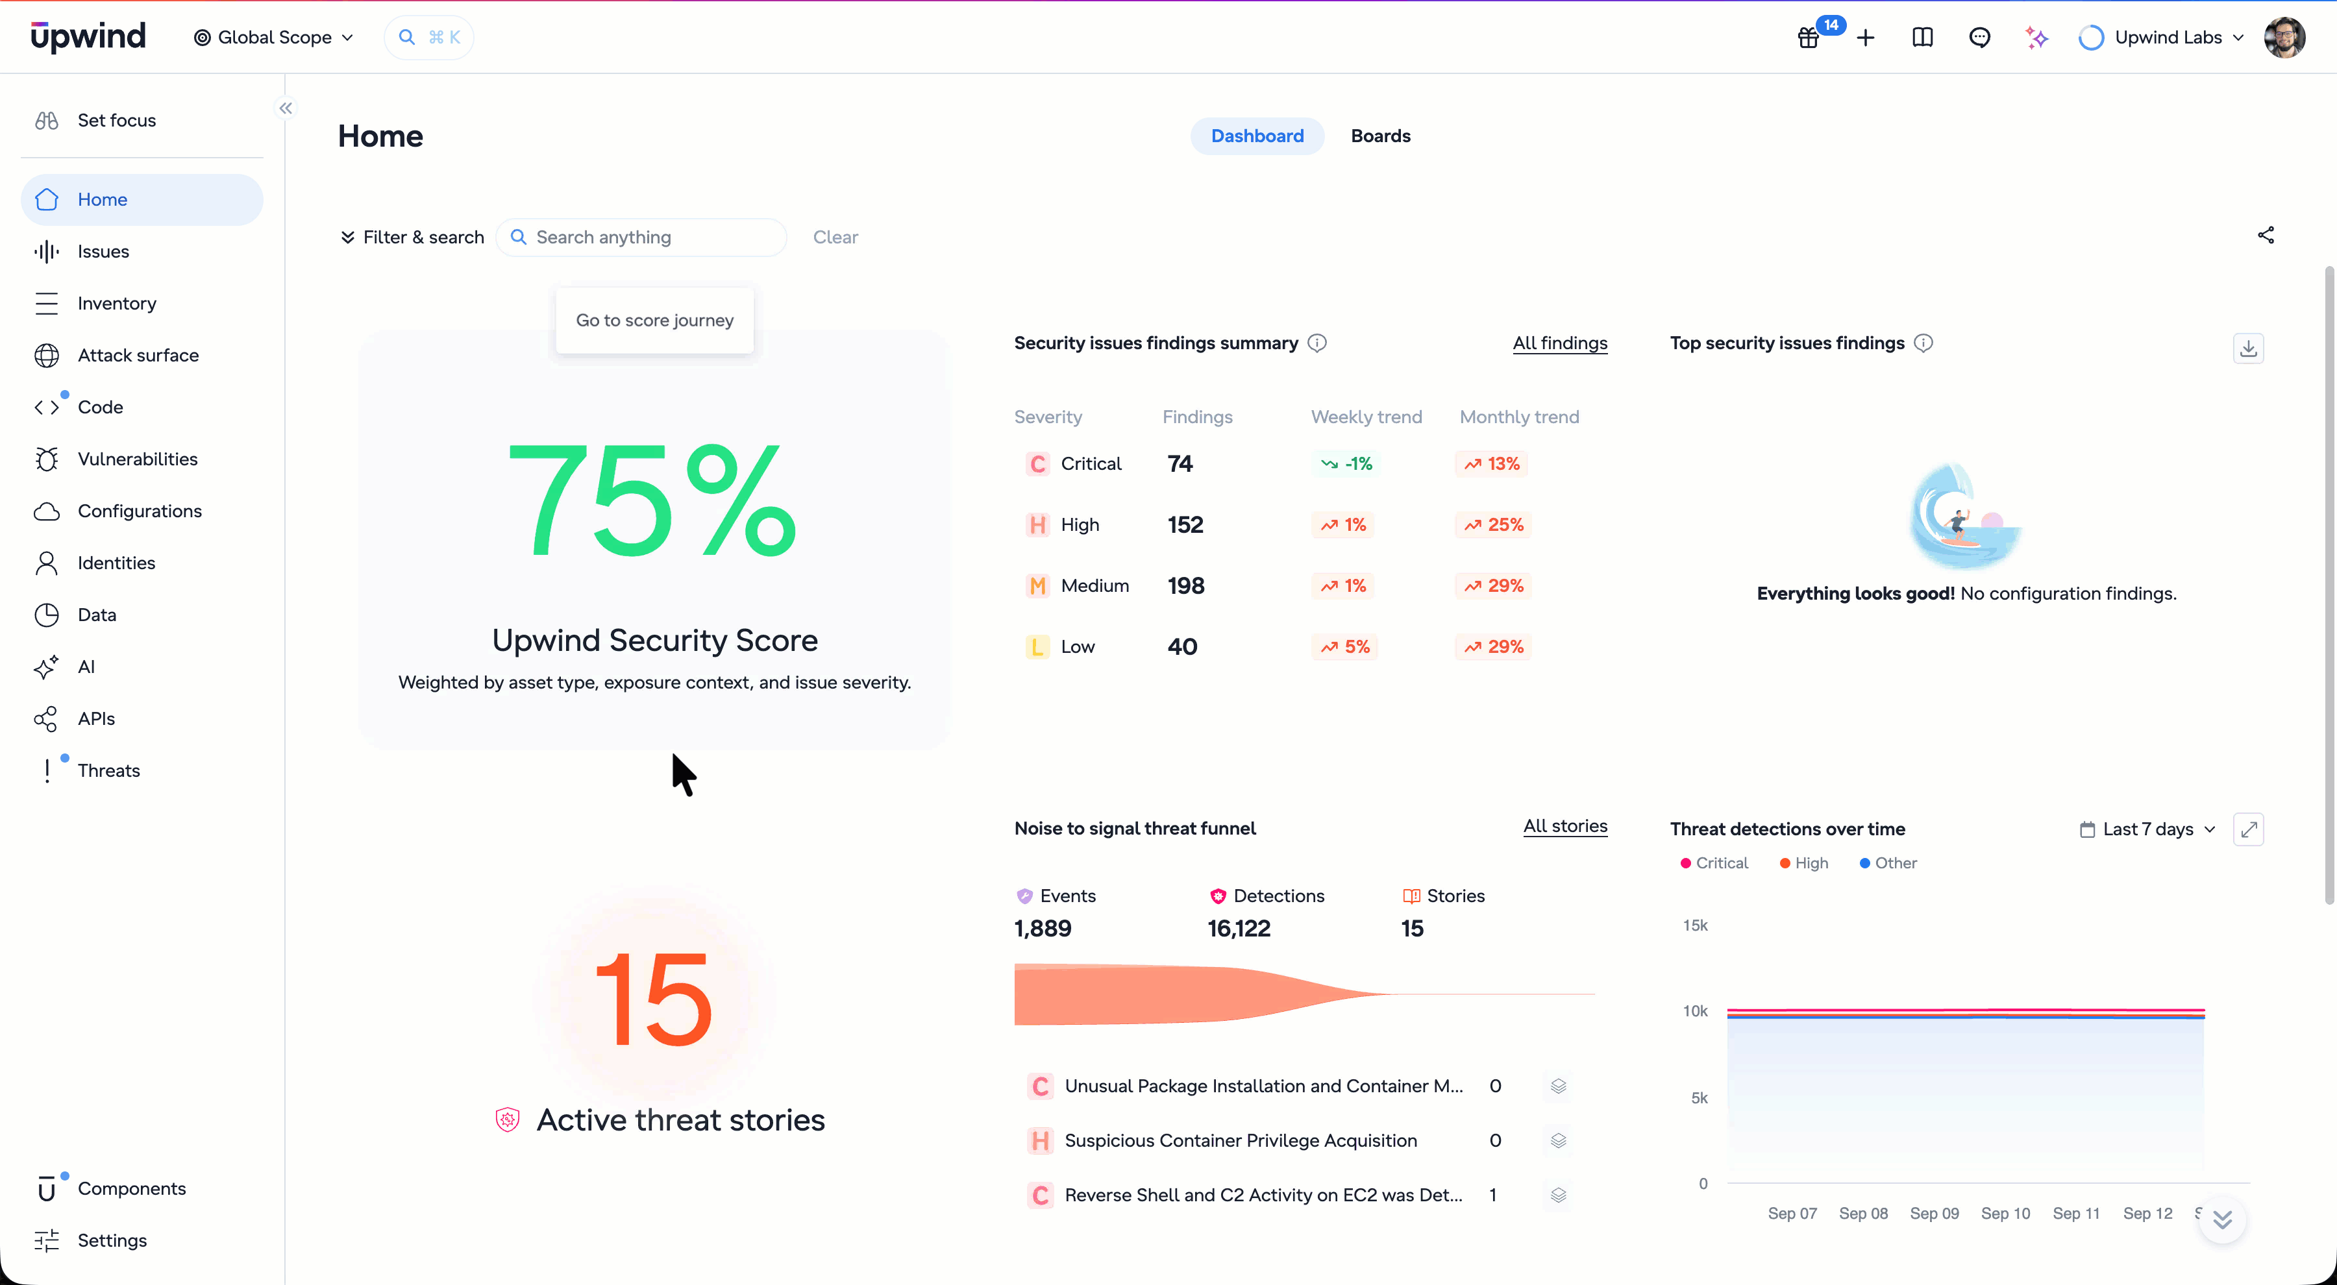Open Settings in the sidebar
2337x1285 pixels.
click(142, 1241)
